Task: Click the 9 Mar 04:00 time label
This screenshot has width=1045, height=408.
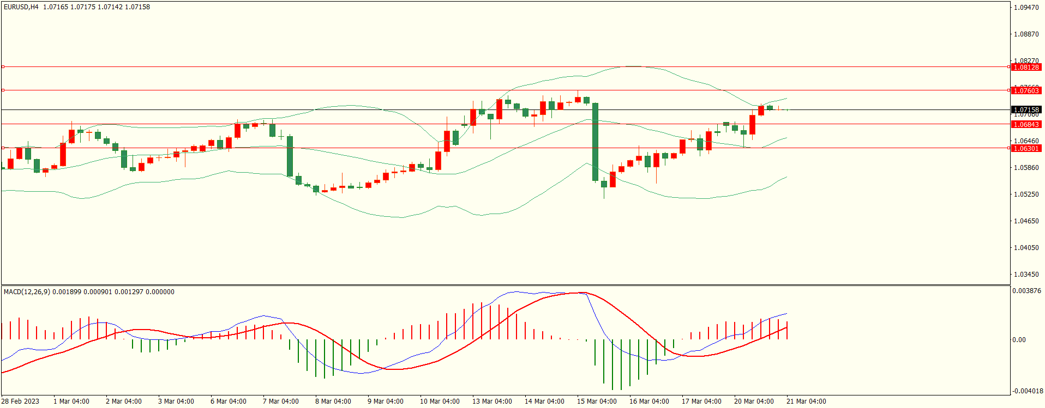Action: click(386, 401)
